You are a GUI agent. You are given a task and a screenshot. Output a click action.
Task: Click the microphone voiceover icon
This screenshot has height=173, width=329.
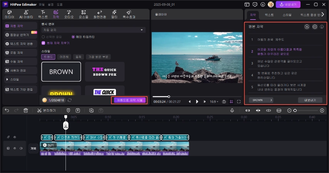[232, 110]
